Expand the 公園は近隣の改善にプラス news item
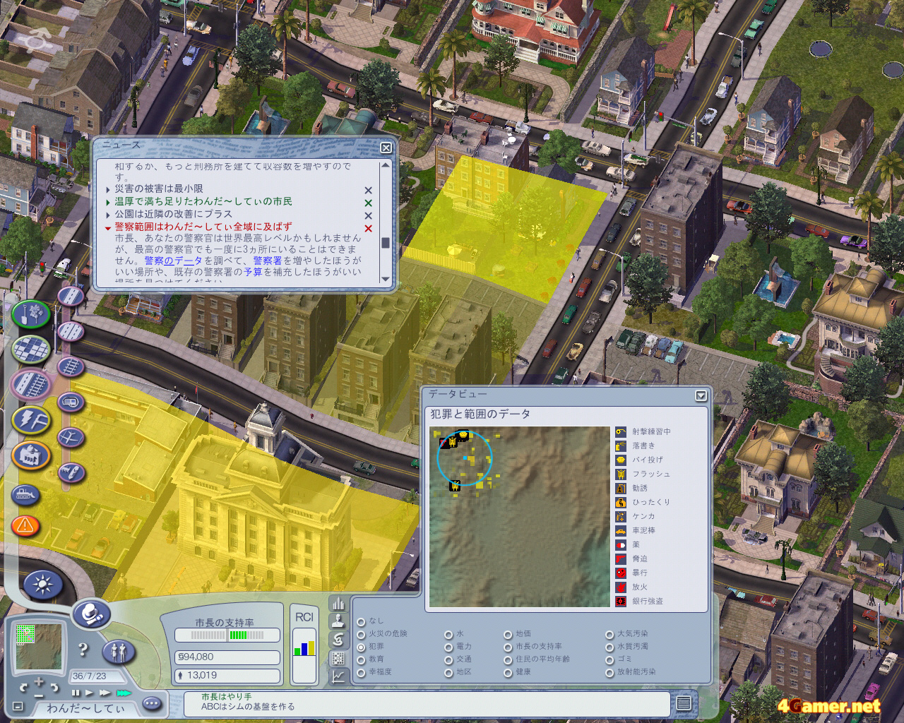The width and height of the screenshot is (904, 723). pyautogui.click(x=108, y=215)
